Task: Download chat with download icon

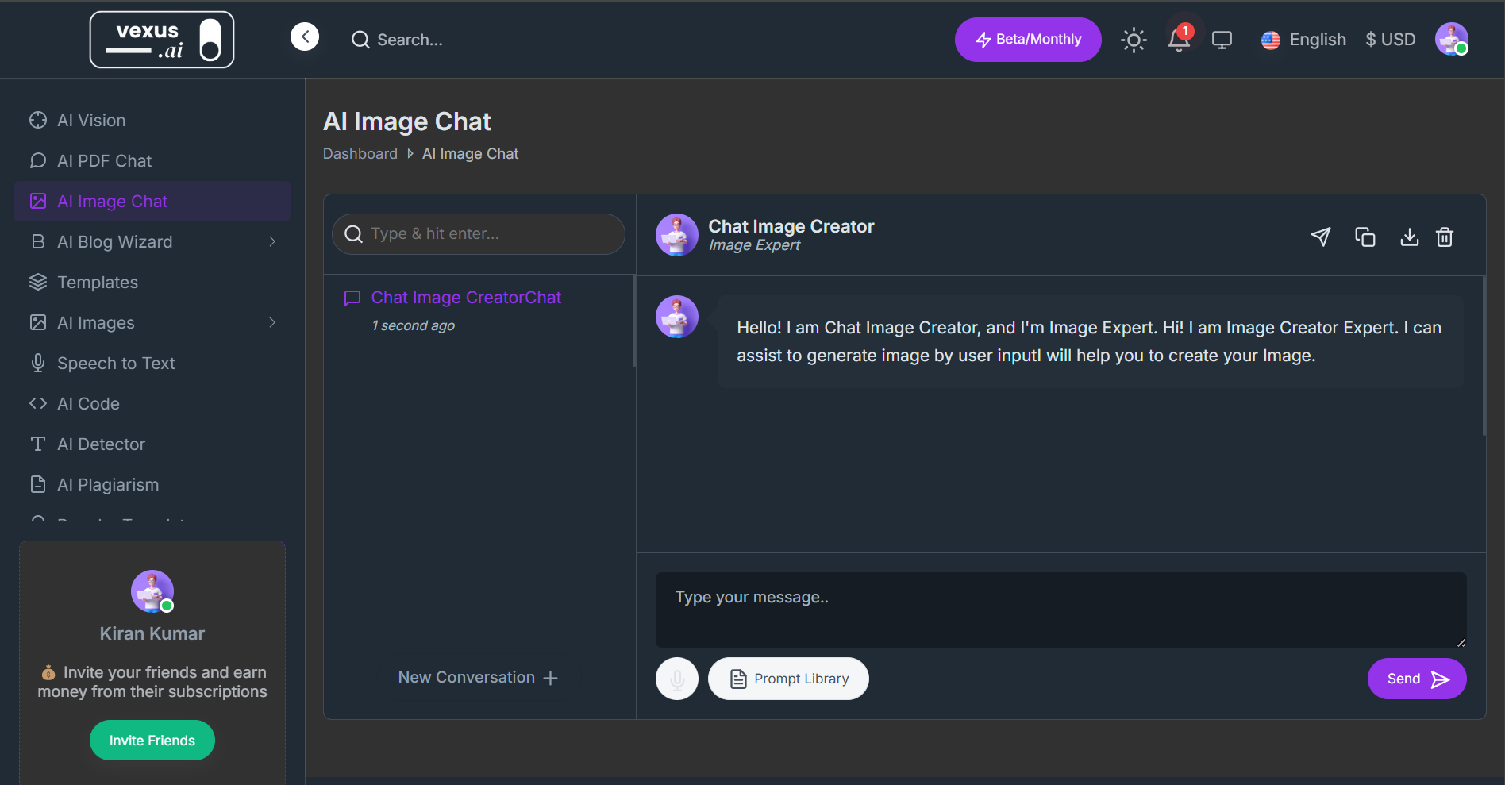Action: [1410, 237]
